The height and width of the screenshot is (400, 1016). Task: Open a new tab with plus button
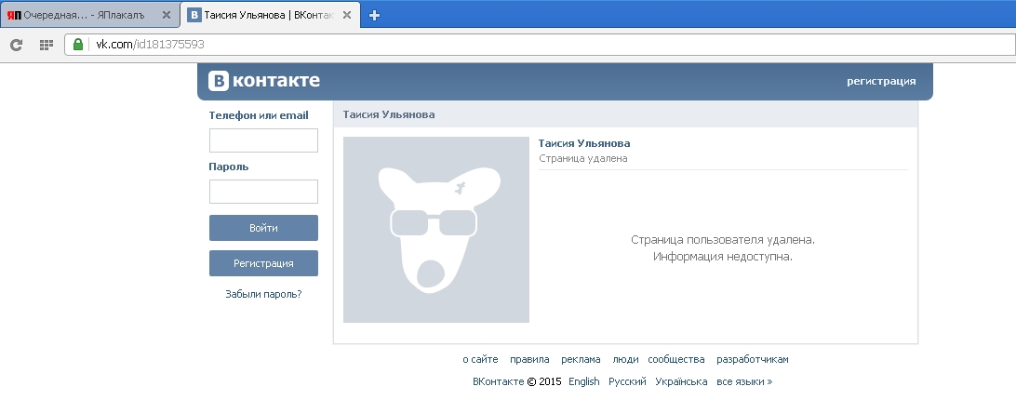point(374,16)
